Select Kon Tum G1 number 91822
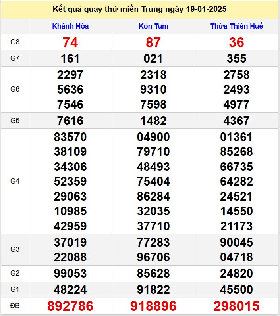 tap(153, 289)
